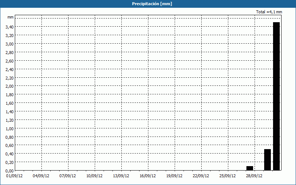Click the '25/09/12' date label
The width and height of the screenshot is (296, 185).
point(228,176)
